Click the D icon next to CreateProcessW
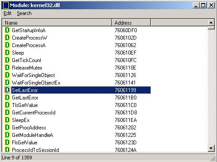The width and height of the screenshot is (217, 162). point(7,38)
